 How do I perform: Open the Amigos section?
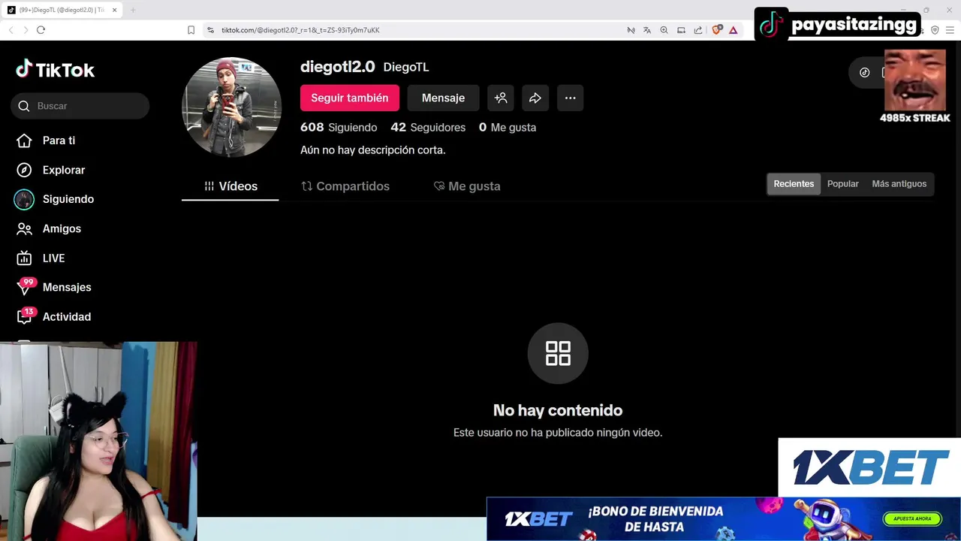tap(62, 228)
